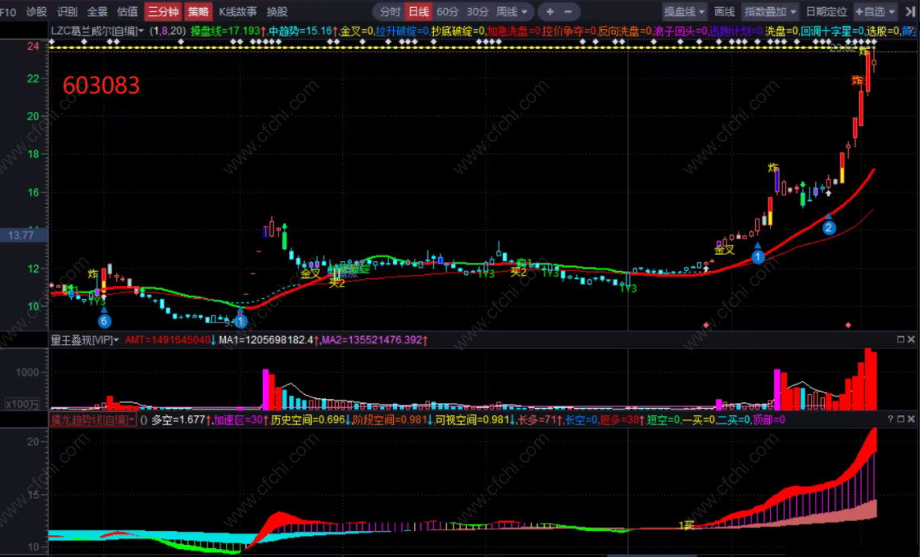Open the 诊股 stock diagnosis menu

coord(36,12)
